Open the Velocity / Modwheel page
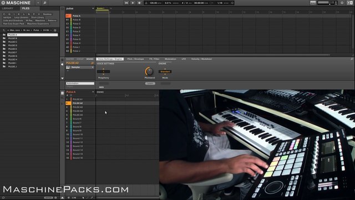The height and width of the screenshot is (200, 355). 201,59
